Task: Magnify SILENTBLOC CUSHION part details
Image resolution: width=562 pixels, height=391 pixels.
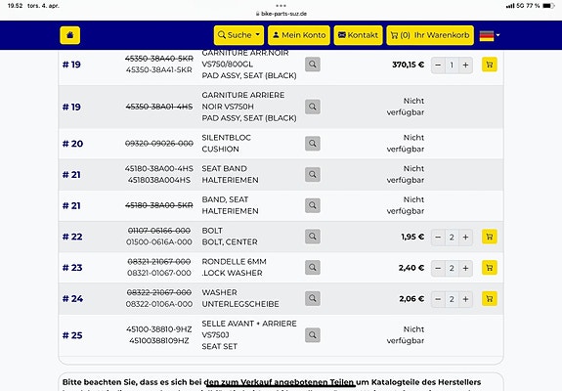Action: coord(313,144)
